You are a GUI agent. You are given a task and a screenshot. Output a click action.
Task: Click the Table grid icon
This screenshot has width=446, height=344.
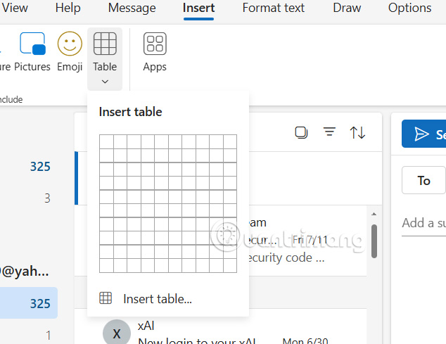coord(105,44)
